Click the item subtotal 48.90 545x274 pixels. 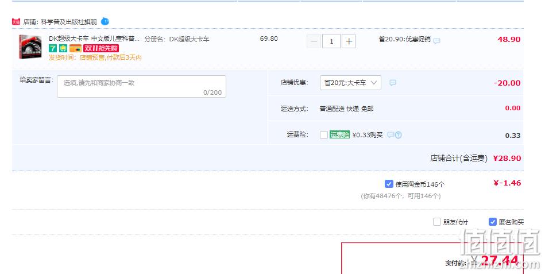click(x=509, y=39)
